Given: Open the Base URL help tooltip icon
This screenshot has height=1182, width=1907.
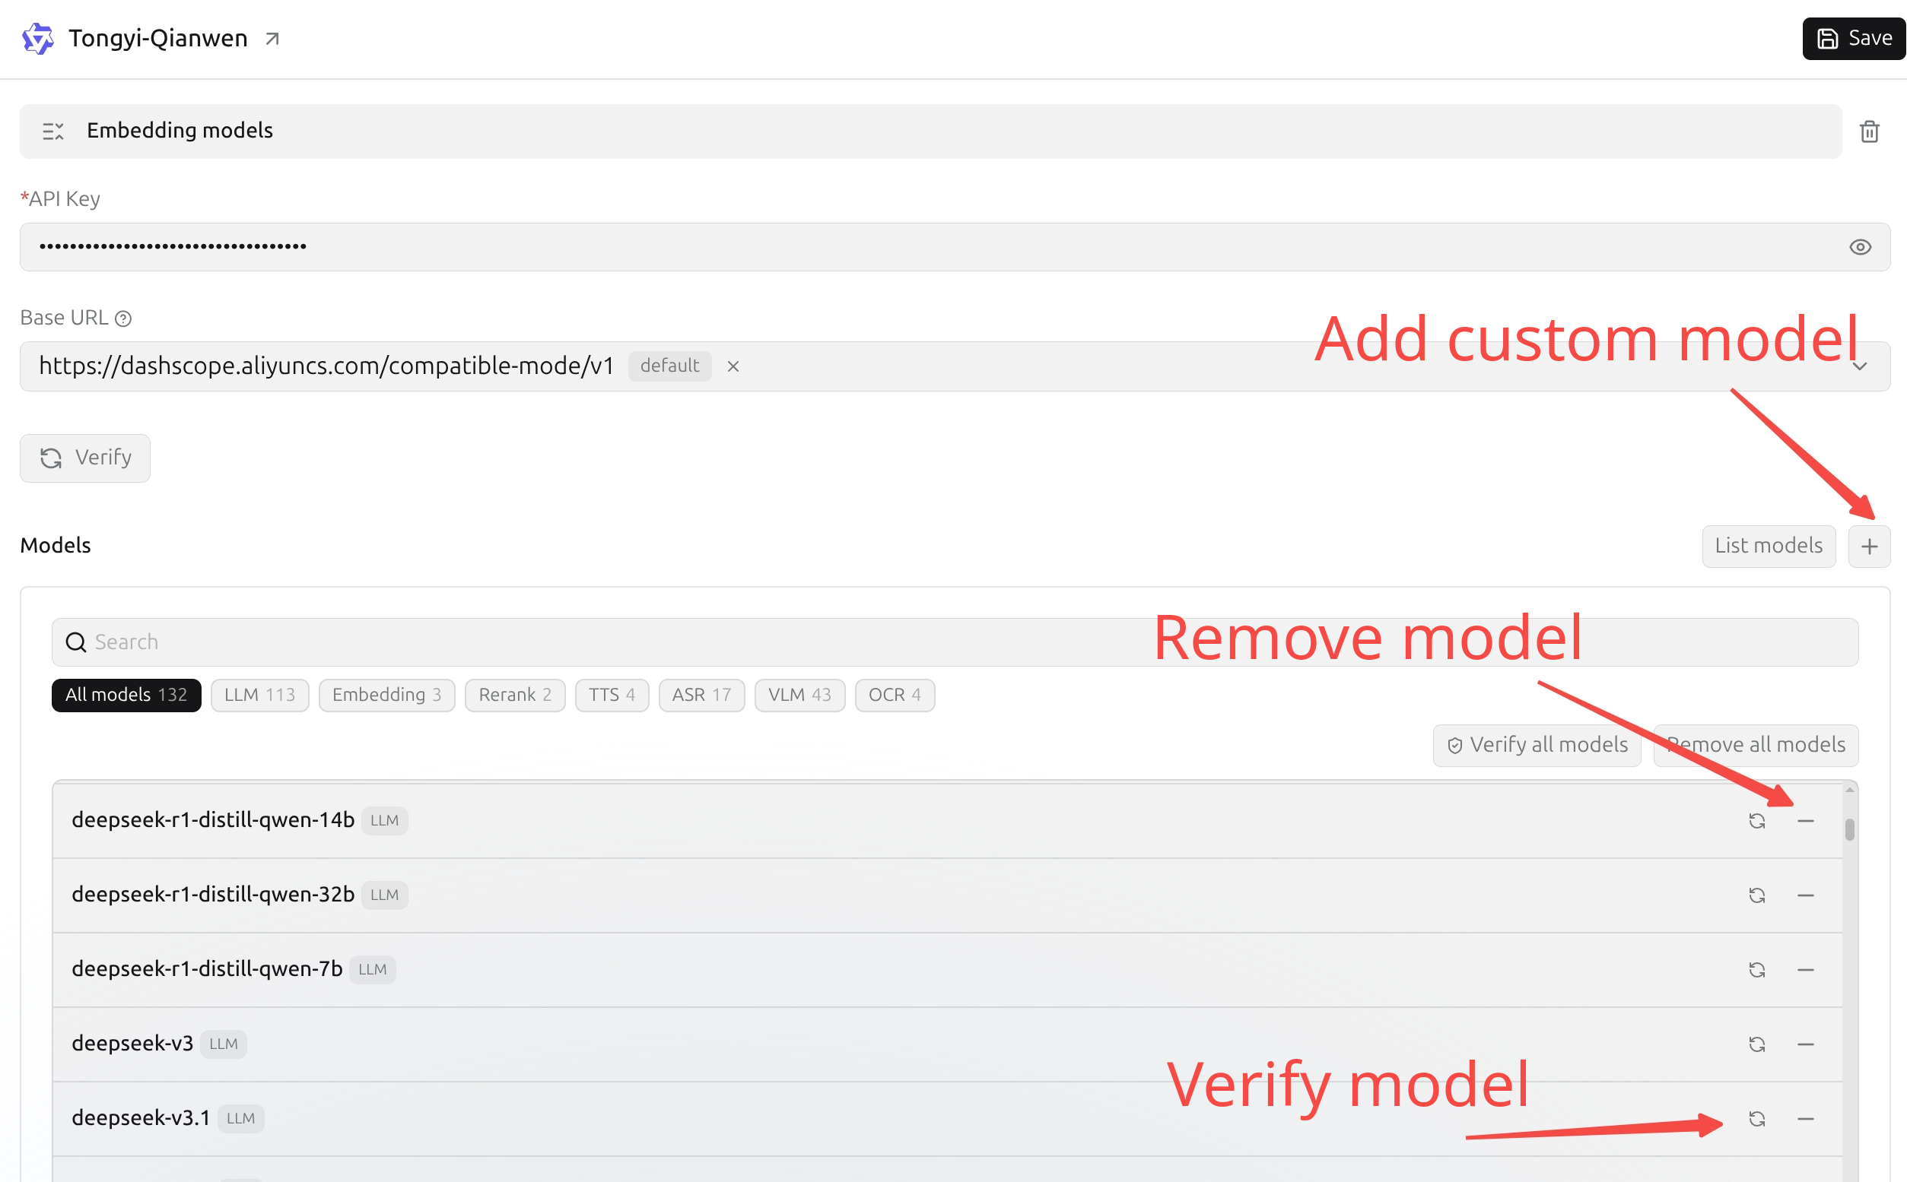Looking at the screenshot, I should tap(122, 319).
